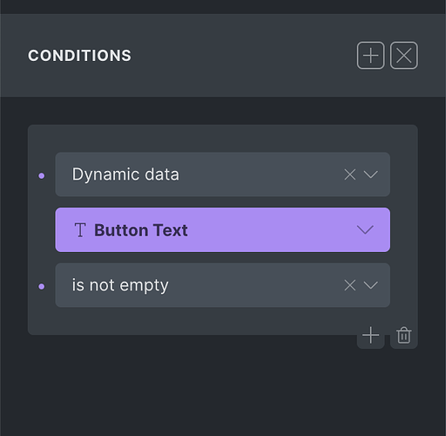Clear the 'is not empty' comparison
This screenshot has height=436, width=446.
pos(349,285)
